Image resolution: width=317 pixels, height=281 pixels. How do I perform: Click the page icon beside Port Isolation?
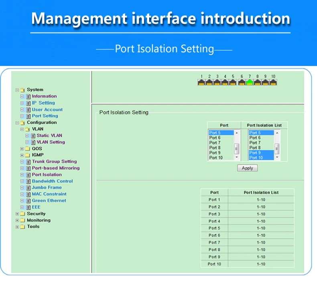(28, 175)
